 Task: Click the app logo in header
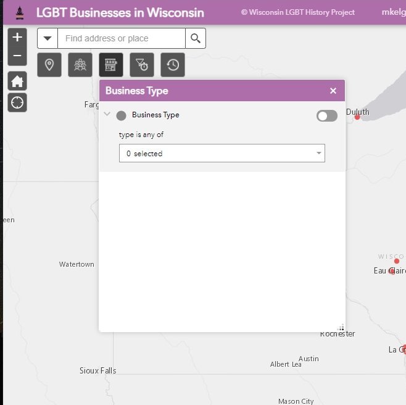pos(19,12)
